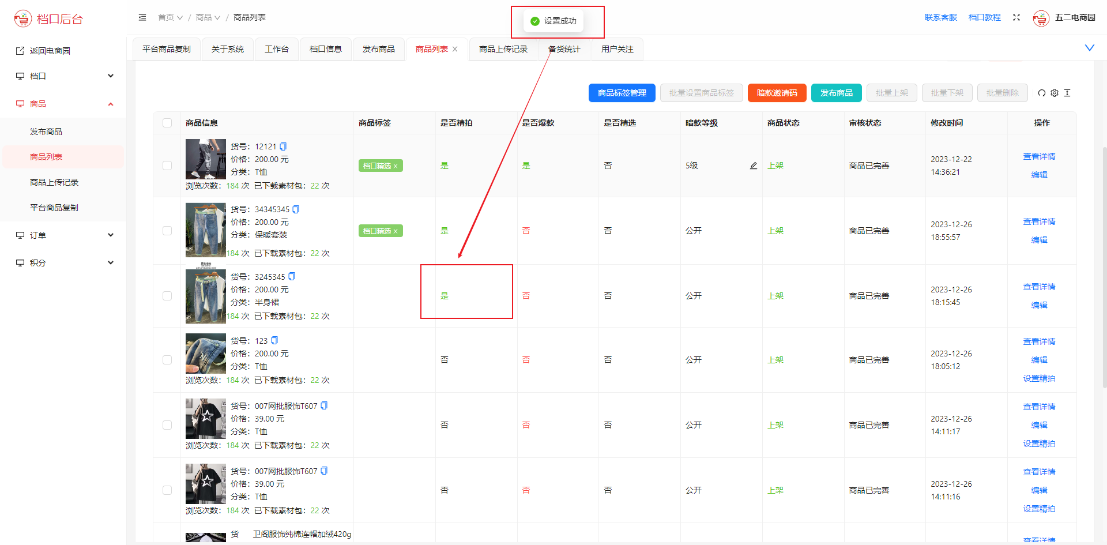1107x545 pixels.
Task: Copy item number 3245345 via copy icon
Action: coord(292,277)
